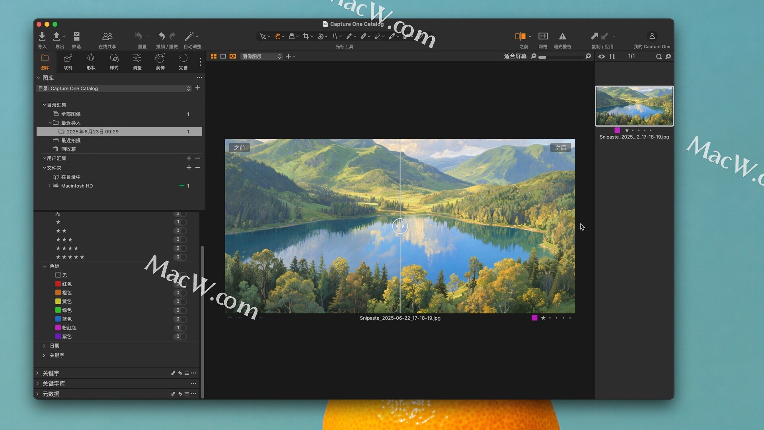Viewport: 764px width, 430px height.
Task: Select the Draw Mask brush tool
Action: 349,36
